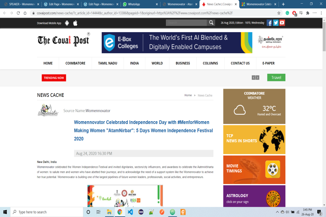
Task: Open the COLUMNS menu item
Action: coord(210,63)
